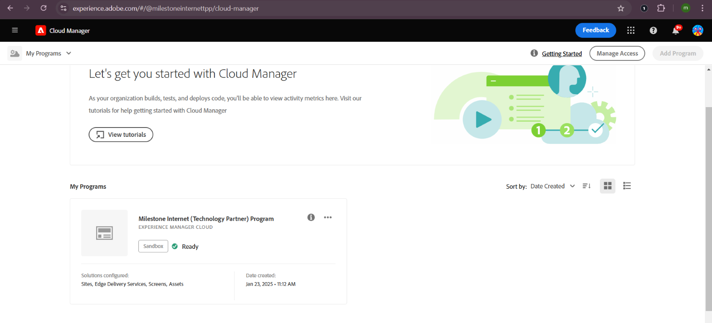This screenshot has width=712, height=323.
Task: Open Milestone Internet (Technology Partner) Program
Action: click(206, 219)
